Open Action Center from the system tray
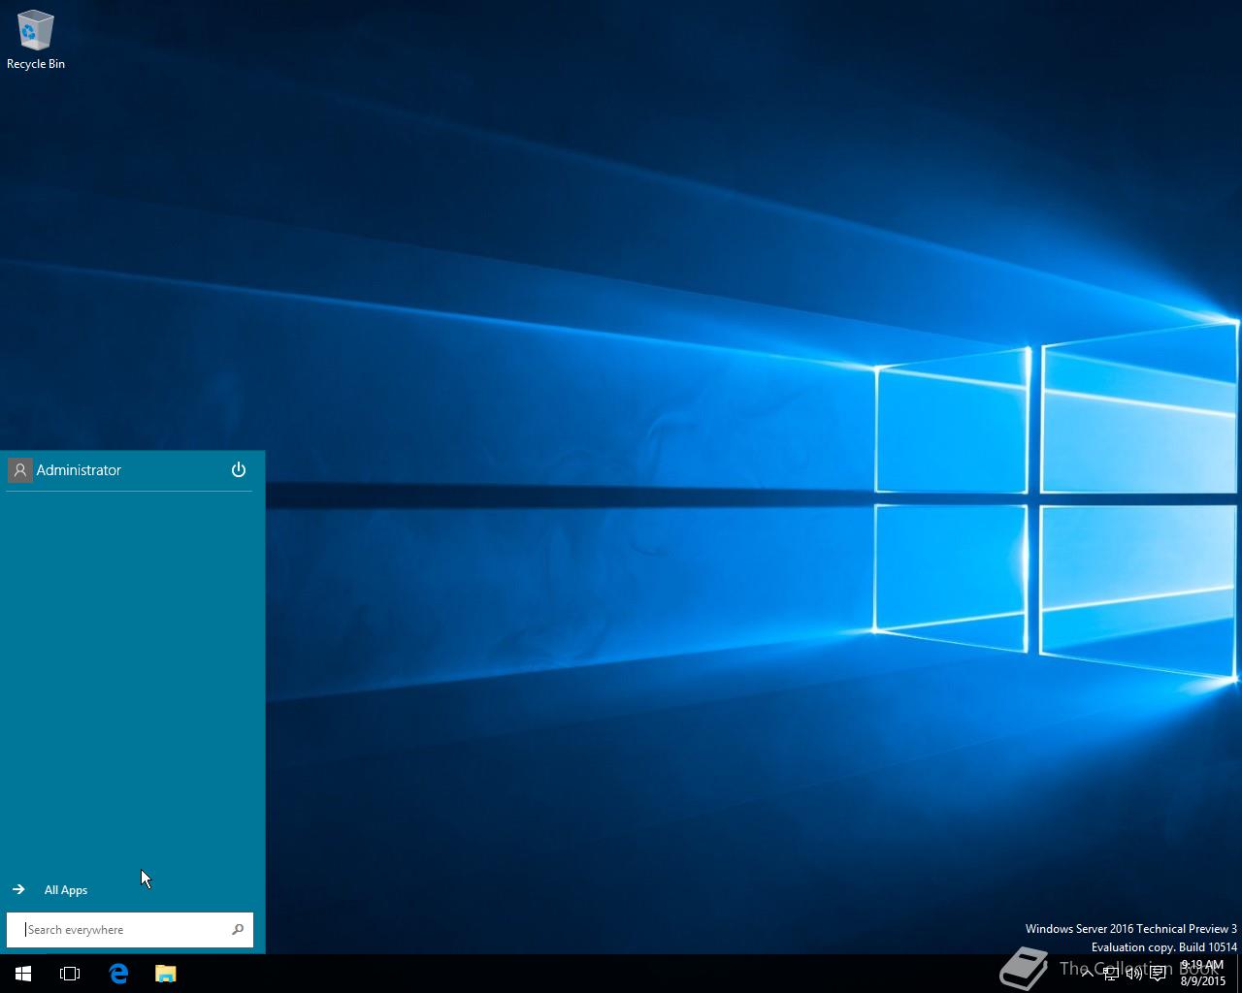 click(x=1158, y=974)
